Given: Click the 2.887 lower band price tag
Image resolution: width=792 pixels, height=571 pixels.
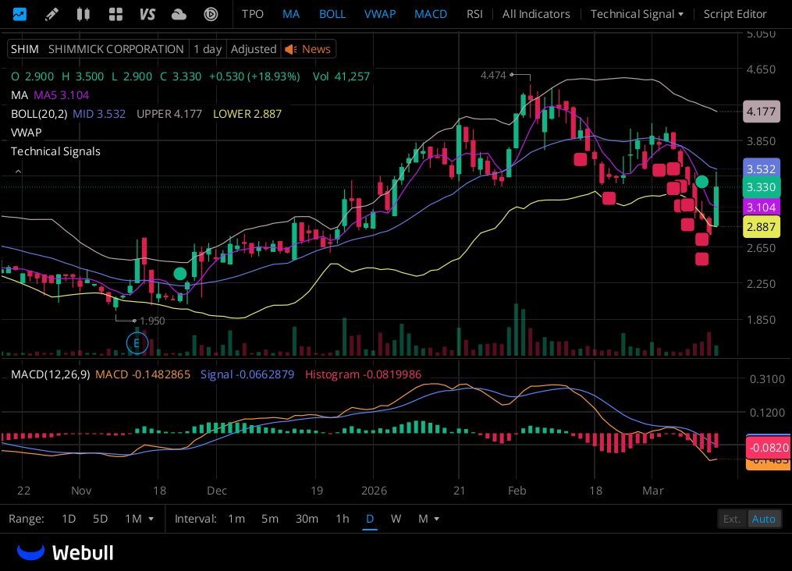Looking at the screenshot, I should (x=762, y=227).
